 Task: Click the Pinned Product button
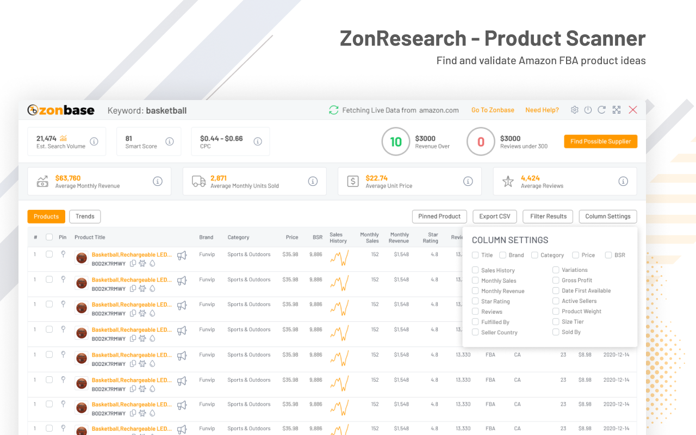coord(439,216)
